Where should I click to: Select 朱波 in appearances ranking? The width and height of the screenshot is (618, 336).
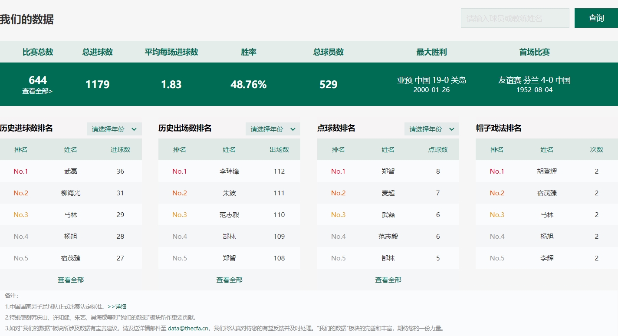[230, 193]
